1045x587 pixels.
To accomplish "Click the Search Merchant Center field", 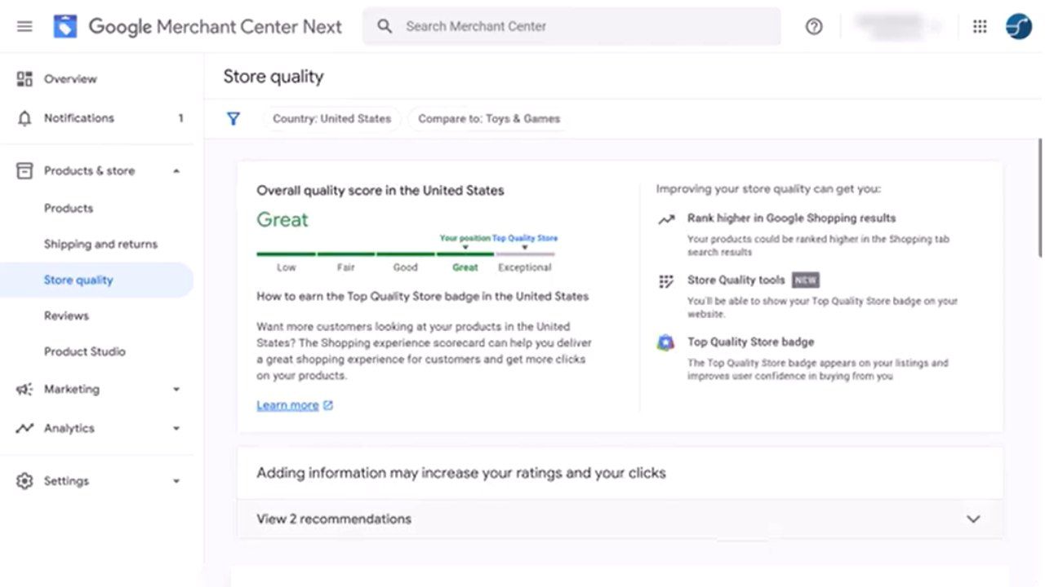I will tap(571, 26).
